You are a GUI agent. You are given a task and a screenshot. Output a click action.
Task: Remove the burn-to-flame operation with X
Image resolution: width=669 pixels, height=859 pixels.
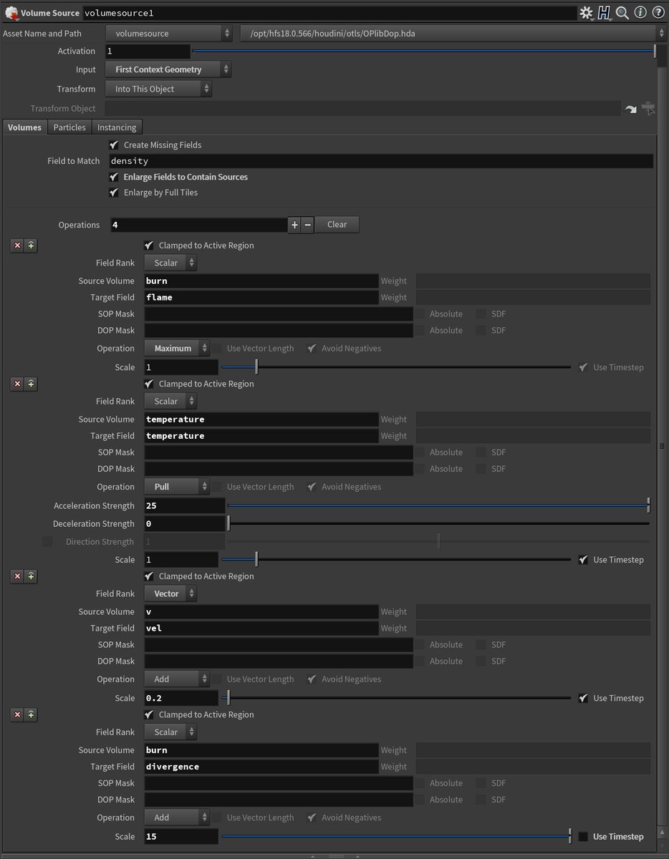[18, 246]
